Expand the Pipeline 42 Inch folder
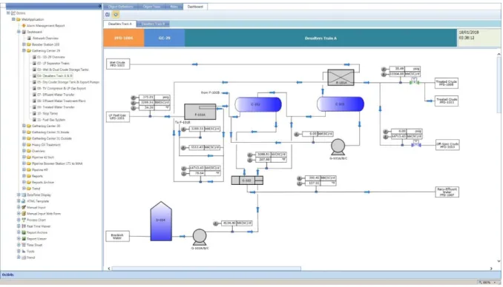 click(24, 157)
